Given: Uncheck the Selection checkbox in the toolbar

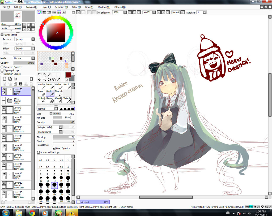Looking at the screenshot, I should tap(99, 12).
